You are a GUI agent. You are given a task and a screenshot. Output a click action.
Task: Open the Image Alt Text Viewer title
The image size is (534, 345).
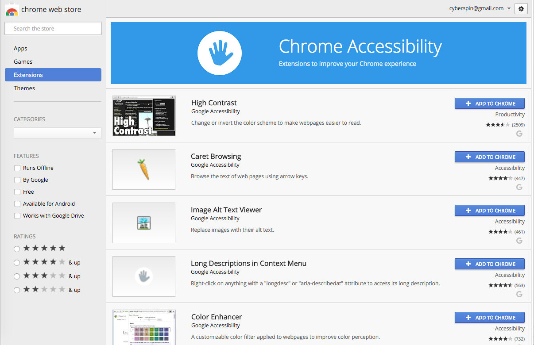point(226,210)
